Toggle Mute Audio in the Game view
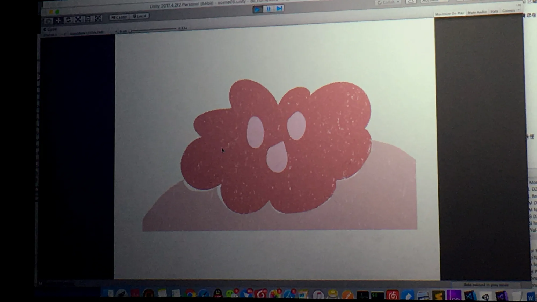537x302 pixels. (477, 12)
